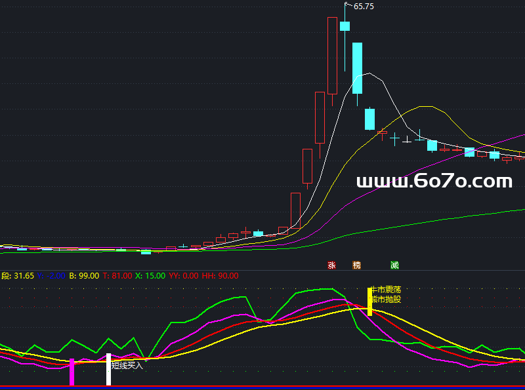Screen dimensions: 525x390
Task: Click the 65.75 high price label
Action: click(x=364, y=7)
